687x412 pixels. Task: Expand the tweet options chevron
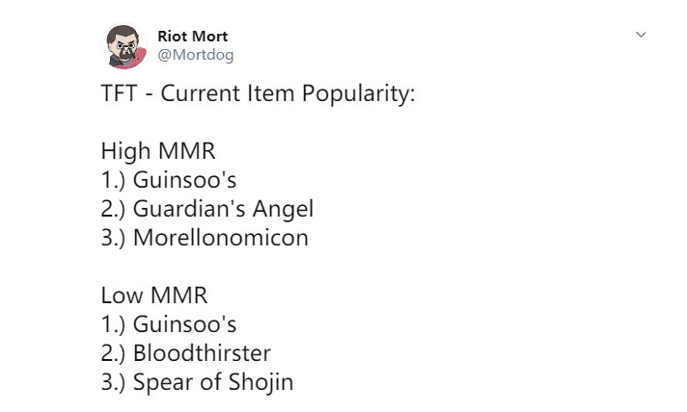pyautogui.click(x=640, y=36)
